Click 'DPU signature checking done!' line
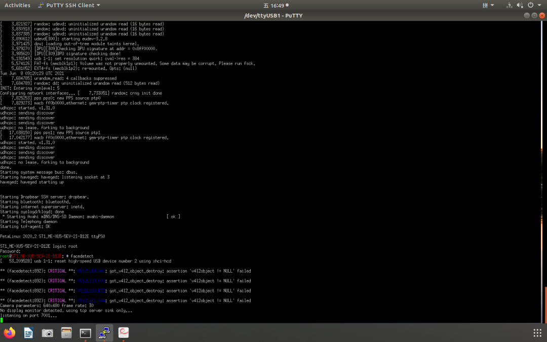 pyautogui.click(x=60, y=54)
